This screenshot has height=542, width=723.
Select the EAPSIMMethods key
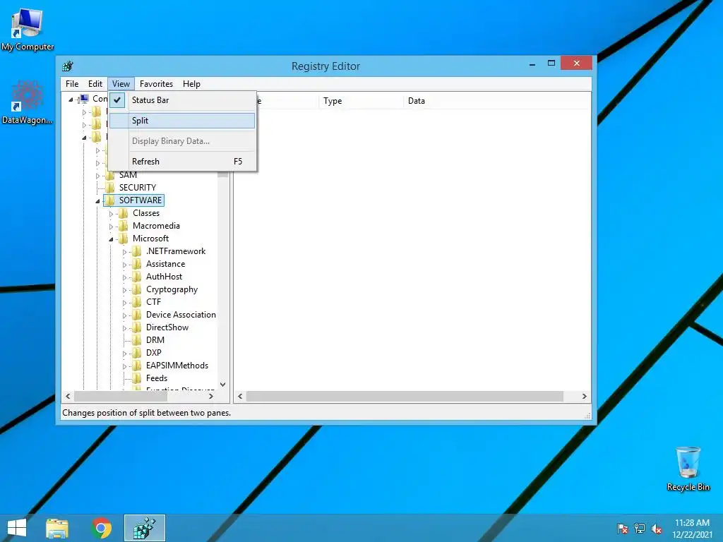[x=177, y=366]
